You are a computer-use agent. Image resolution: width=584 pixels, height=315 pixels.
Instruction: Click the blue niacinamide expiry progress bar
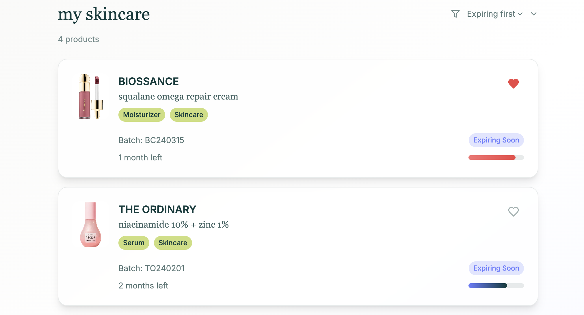coord(496,286)
